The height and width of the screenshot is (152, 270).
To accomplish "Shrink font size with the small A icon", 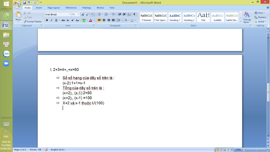I will tap(87, 15).
